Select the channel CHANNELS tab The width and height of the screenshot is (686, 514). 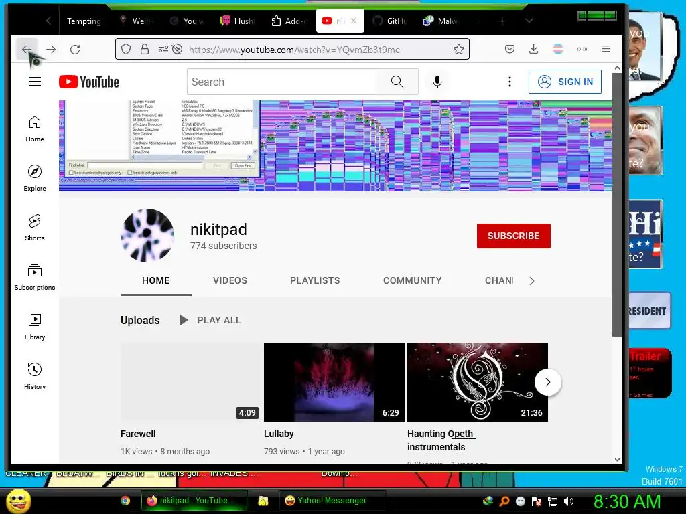point(498,280)
